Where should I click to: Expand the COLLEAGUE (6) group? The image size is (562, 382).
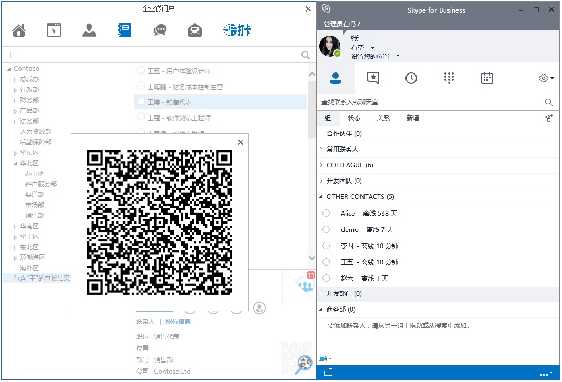pos(321,165)
